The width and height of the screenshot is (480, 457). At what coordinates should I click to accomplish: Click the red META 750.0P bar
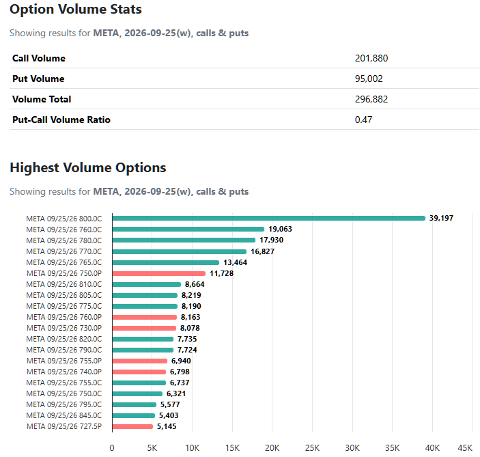(x=159, y=273)
